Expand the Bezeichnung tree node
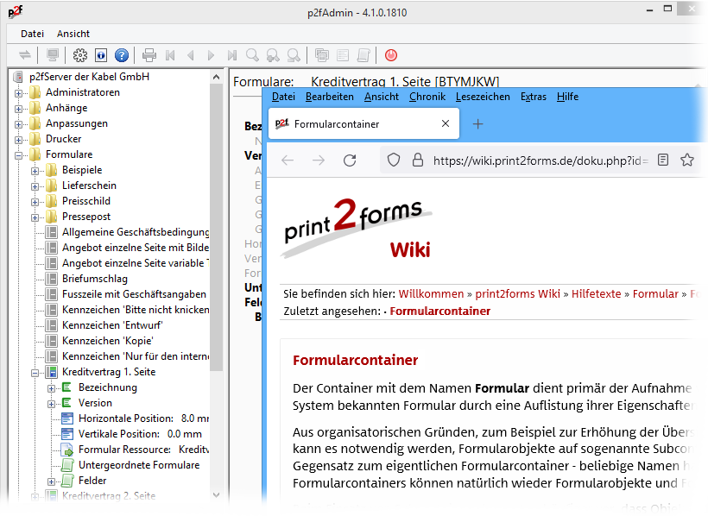 tap(52, 387)
